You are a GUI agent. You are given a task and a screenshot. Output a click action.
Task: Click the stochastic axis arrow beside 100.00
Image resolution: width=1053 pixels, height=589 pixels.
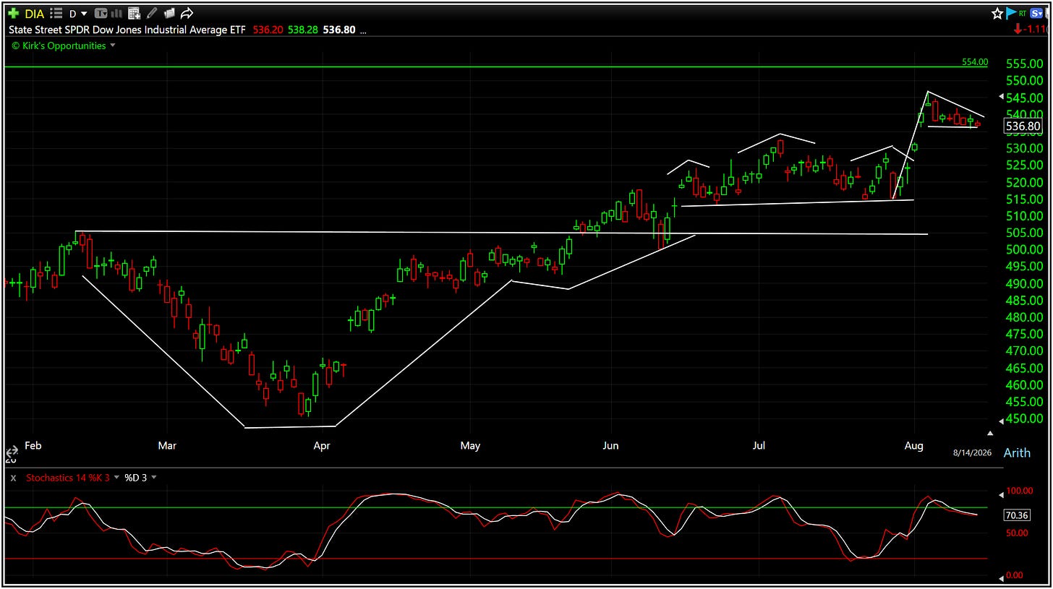(x=1001, y=494)
